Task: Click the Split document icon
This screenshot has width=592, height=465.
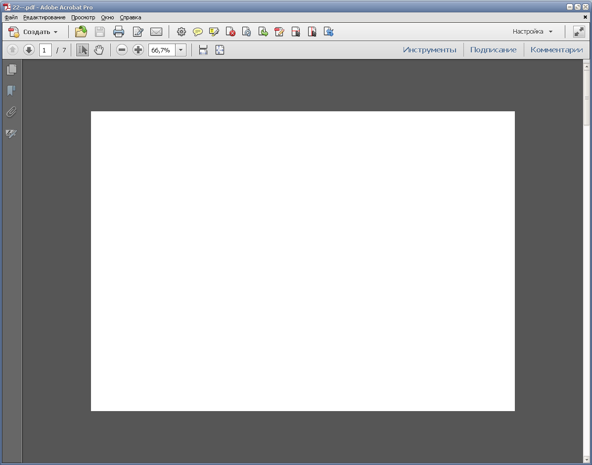Action: [x=312, y=32]
